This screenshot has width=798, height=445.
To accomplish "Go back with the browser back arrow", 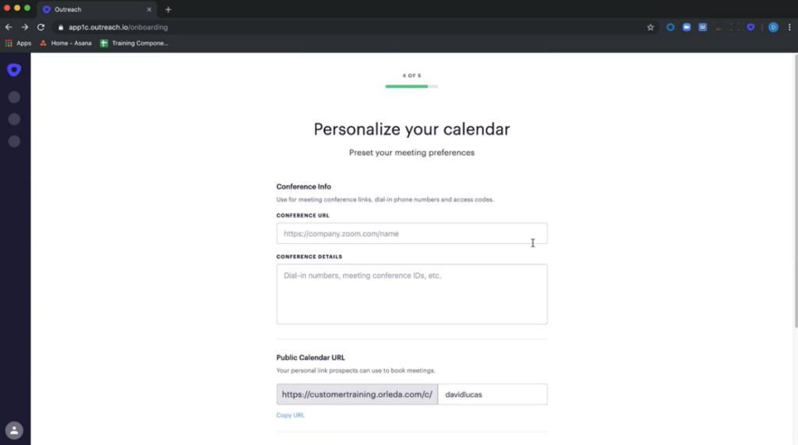I will tap(9, 27).
